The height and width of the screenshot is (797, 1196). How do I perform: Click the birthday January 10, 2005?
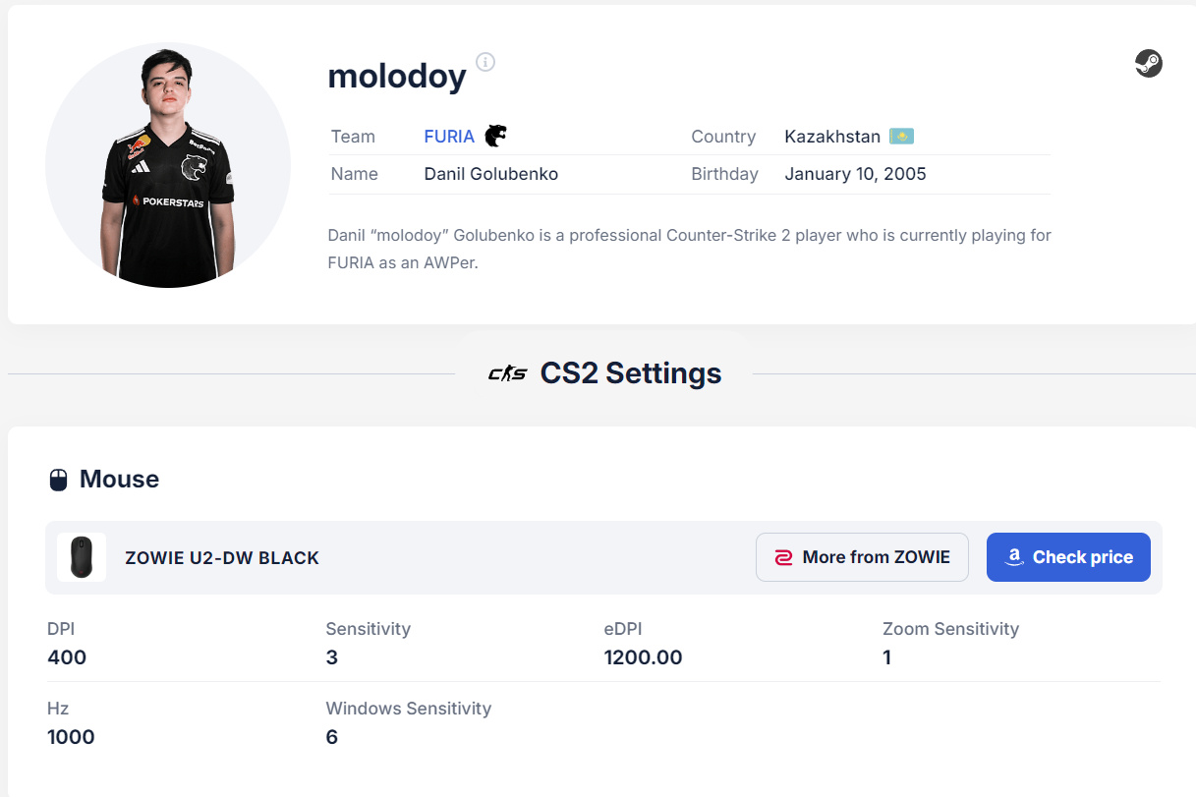(855, 174)
